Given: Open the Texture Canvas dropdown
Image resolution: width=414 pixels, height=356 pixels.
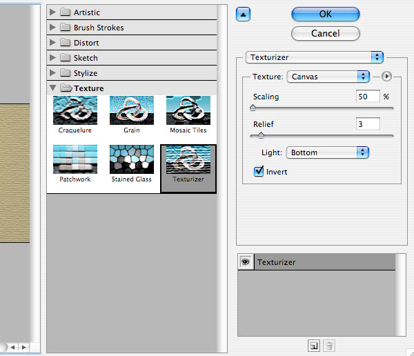Looking at the screenshot, I should [x=328, y=77].
